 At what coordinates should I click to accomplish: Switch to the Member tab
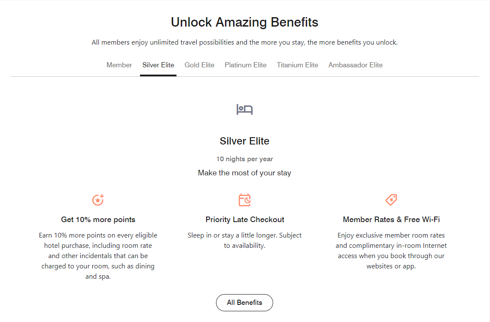pyautogui.click(x=119, y=65)
